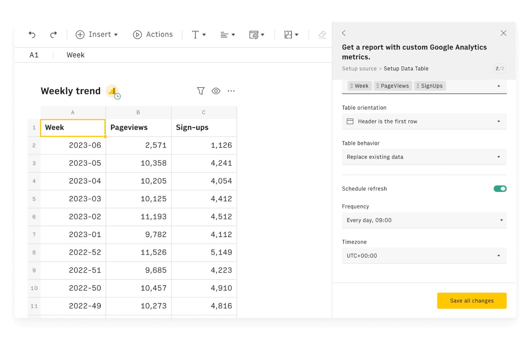Click the 2/2 step indicator
Image resolution: width=531 pixels, height=354 pixels.
point(500,69)
